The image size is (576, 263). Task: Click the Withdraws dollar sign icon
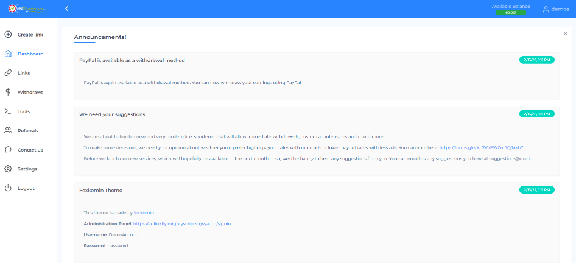point(8,92)
